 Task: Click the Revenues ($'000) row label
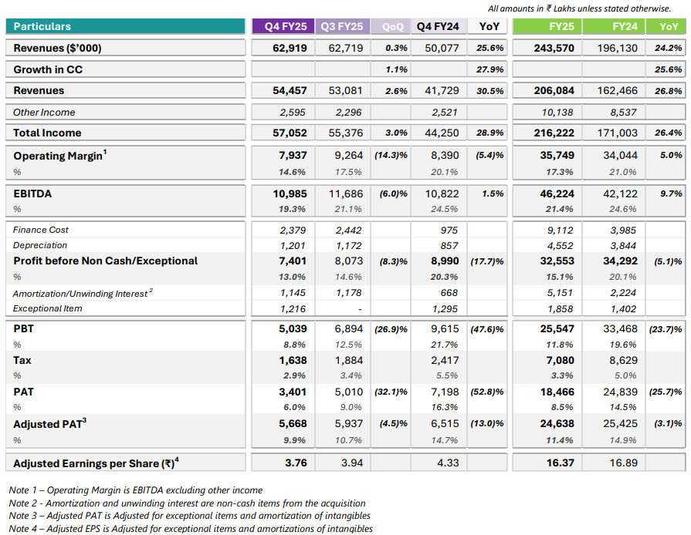57,48
